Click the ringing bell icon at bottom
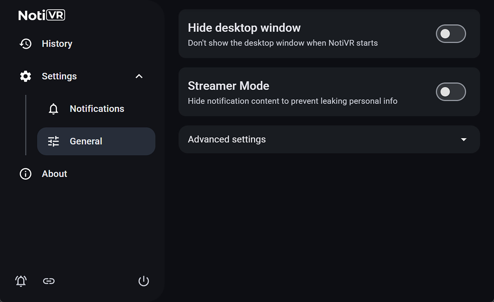The image size is (494, 302). click(21, 281)
